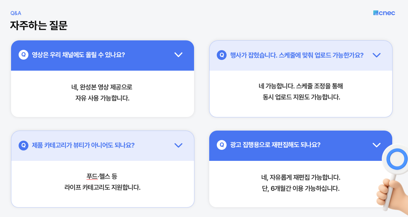Open question 제품 카테고리가 뷰티가 아니어도 되나요?

click(83, 145)
